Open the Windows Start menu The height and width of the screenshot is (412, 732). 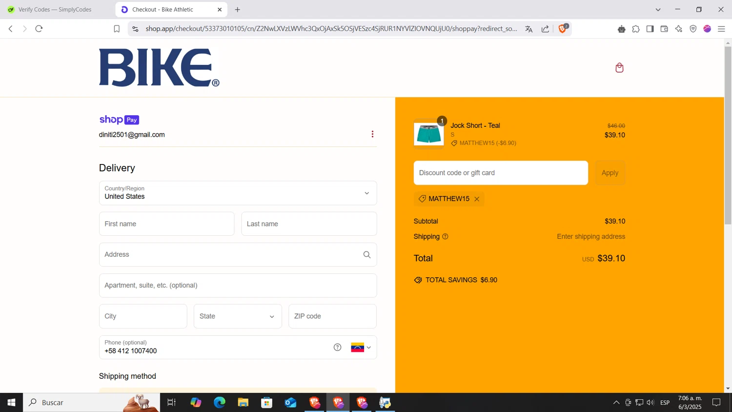point(11,402)
